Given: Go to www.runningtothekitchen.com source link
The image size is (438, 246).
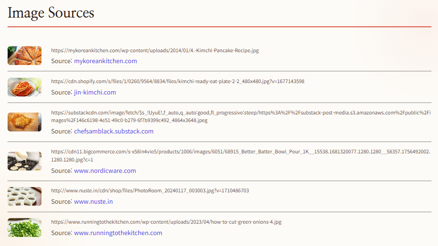Looking at the screenshot, I should coord(118,233).
